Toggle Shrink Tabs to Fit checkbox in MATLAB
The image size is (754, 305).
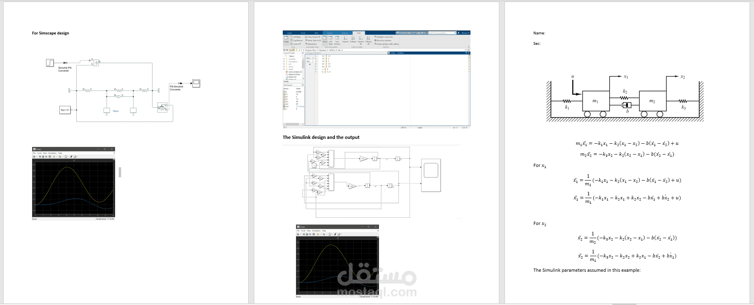pyautogui.click(x=306, y=40)
